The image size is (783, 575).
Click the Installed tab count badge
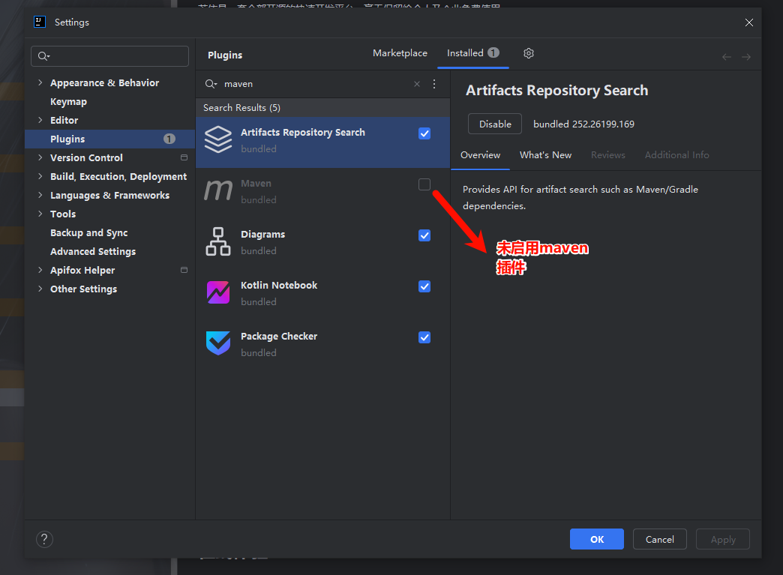pos(493,52)
